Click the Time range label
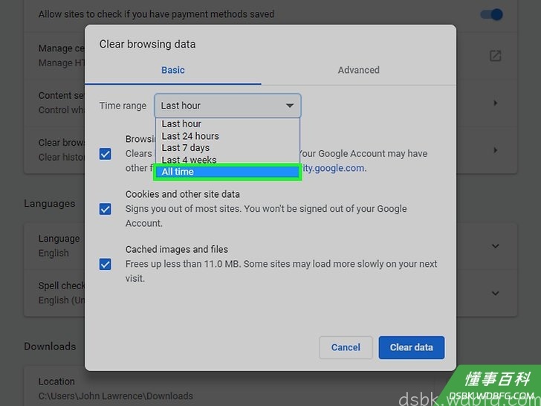Image resolution: width=541 pixels, height=406 pixels. [123, 106]
